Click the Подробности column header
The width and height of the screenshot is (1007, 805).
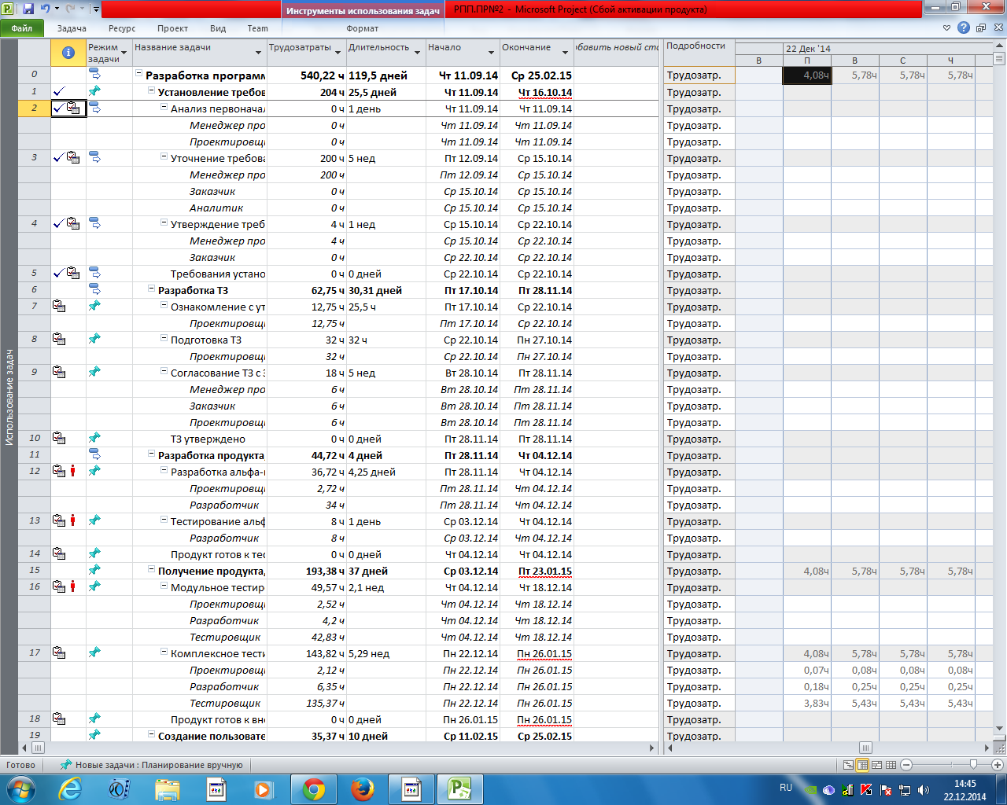tap(699, 53)
